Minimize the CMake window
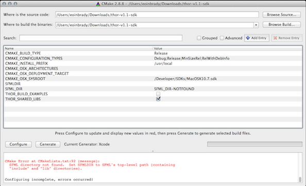The image size is (306, 186). 10,4
